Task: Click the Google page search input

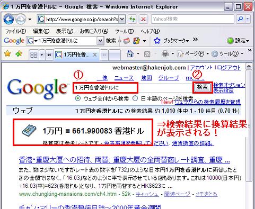Action: click(x=133, y=88)
